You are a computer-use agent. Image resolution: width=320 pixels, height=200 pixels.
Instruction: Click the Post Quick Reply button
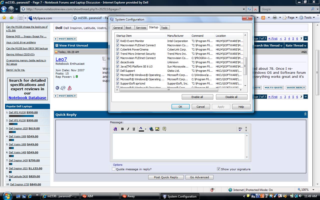click(x=166, y=177)
